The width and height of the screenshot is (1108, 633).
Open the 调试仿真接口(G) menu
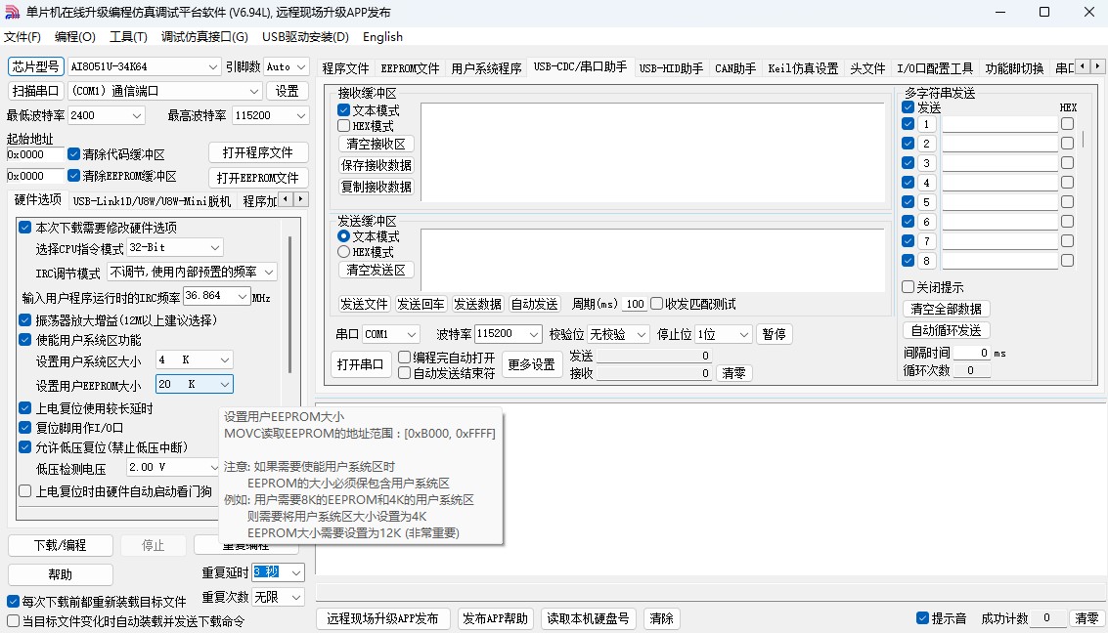pos(204,37)
